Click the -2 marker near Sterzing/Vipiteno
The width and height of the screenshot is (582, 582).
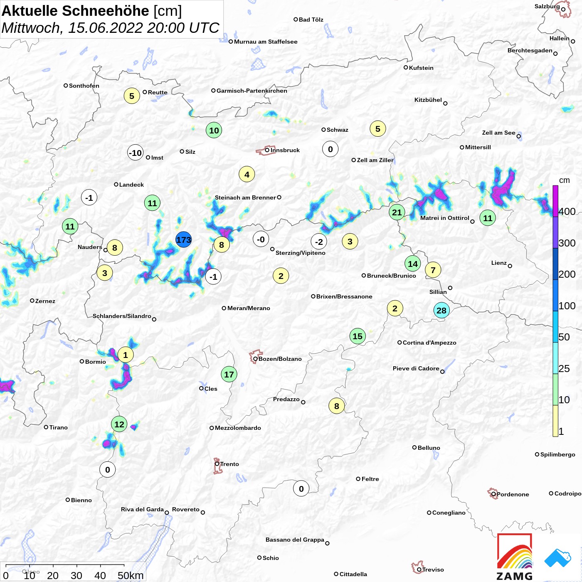coord(319,242)
